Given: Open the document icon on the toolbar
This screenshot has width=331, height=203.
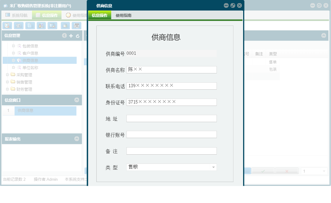Looking at the screenshot, I should pos(30,26).
